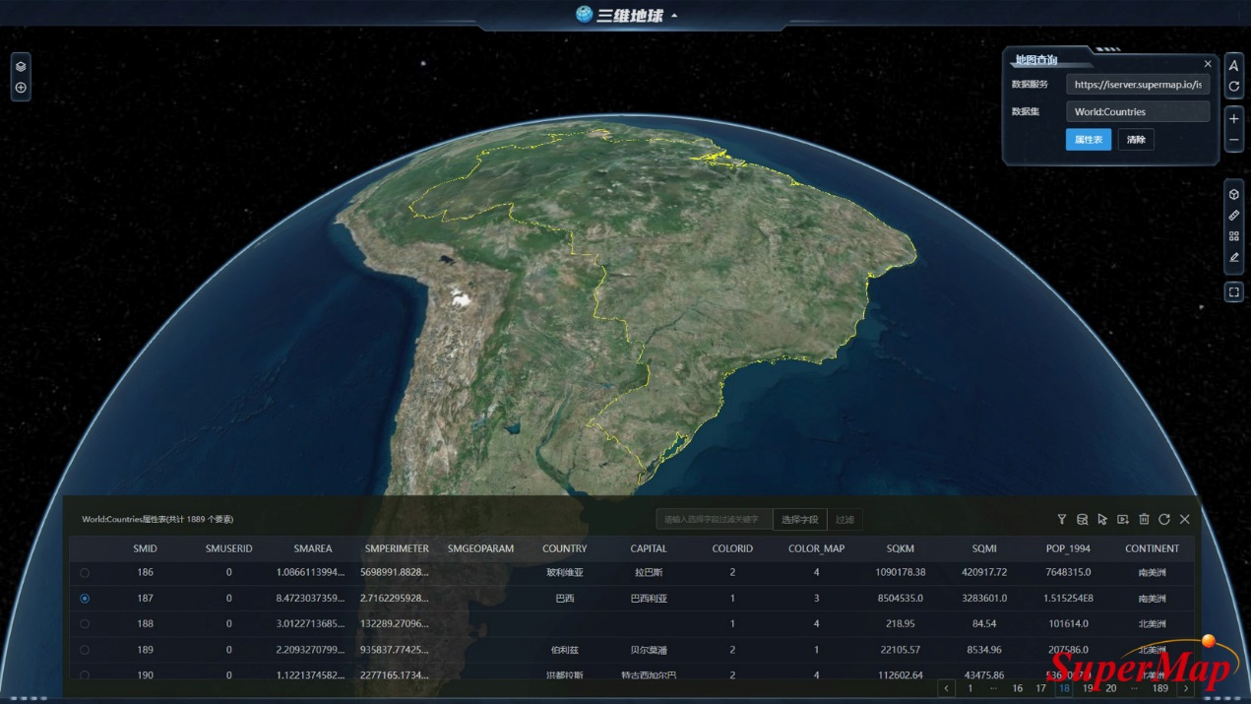Click the refresh icon in attribute table toolbar
This screenshot has height=704, width=1251.
pos(1164,519)
